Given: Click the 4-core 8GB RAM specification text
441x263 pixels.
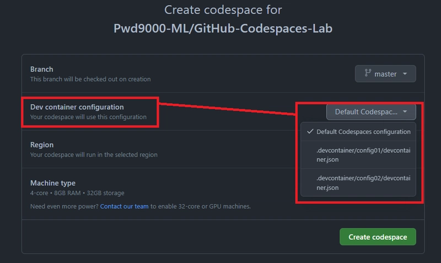Looking at the screenshot, I should [77, 193].
